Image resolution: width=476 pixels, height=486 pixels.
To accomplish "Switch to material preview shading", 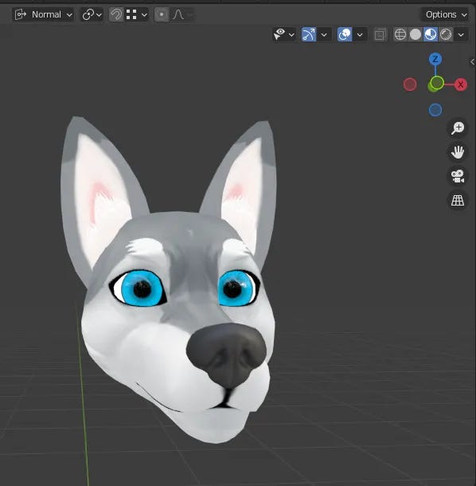I will [x=431, y=34].
